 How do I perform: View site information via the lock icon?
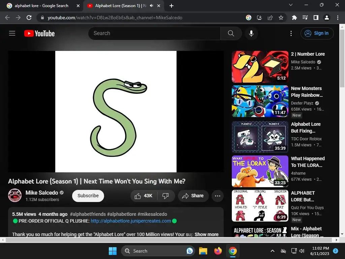(42, 18)
